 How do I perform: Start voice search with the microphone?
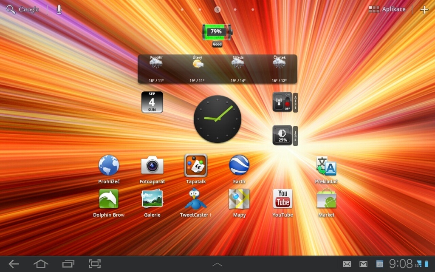[x=59, y=10]
